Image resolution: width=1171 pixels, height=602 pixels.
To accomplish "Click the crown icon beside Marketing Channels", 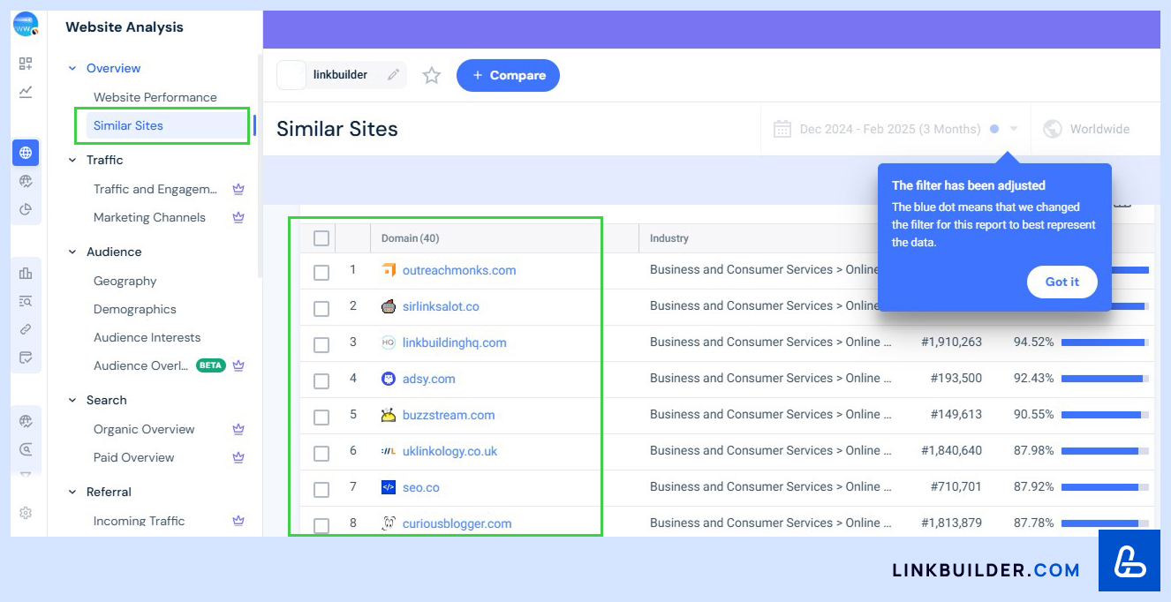I will [238, 217].
